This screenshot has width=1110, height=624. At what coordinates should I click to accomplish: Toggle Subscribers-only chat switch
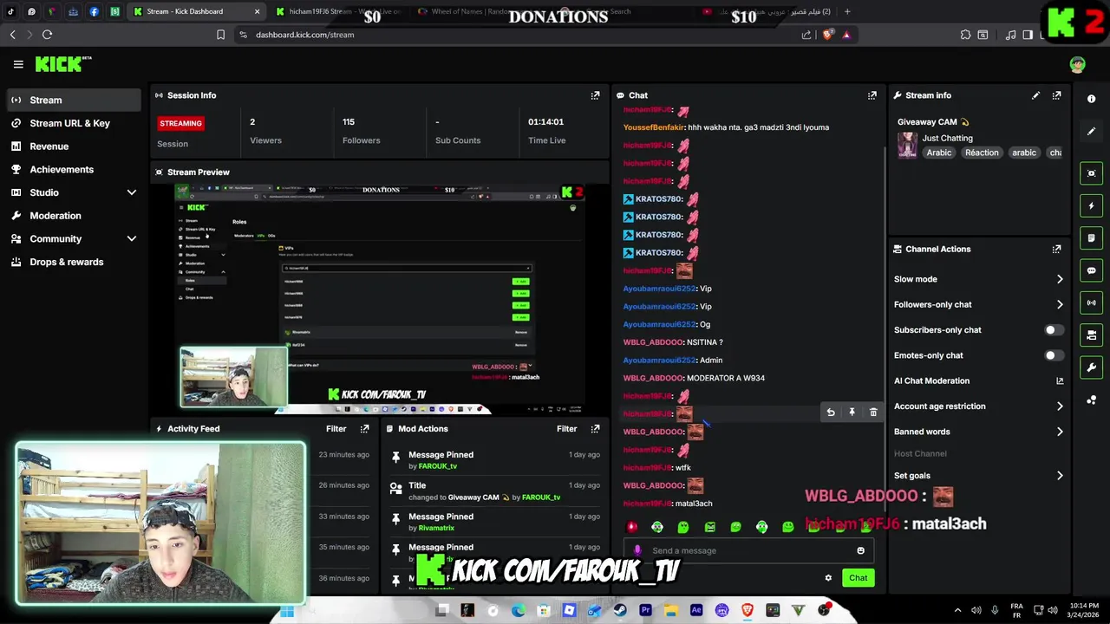[1054, 330]
